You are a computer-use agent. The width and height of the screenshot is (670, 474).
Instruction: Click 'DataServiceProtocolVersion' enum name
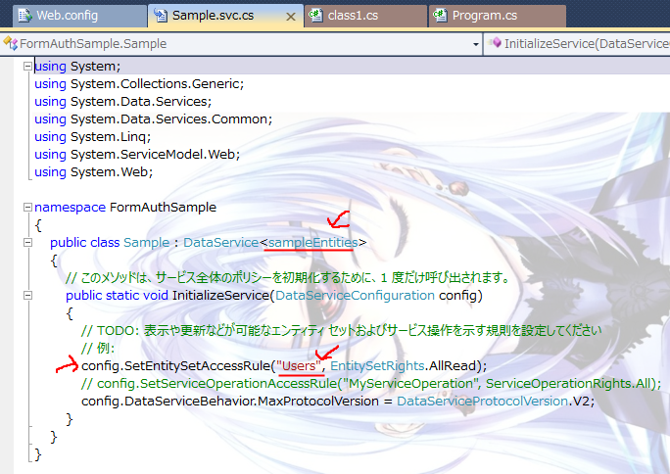pyautogui.click(x=482, y=402)
